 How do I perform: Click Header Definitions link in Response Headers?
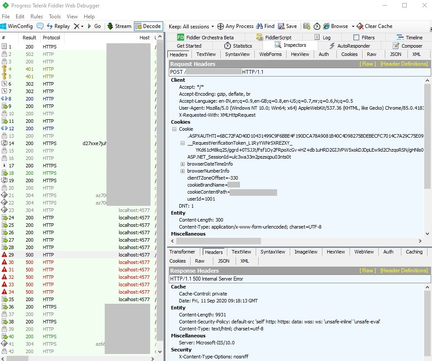click(404, 271)
